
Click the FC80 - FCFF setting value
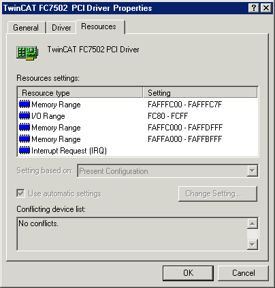167,116
